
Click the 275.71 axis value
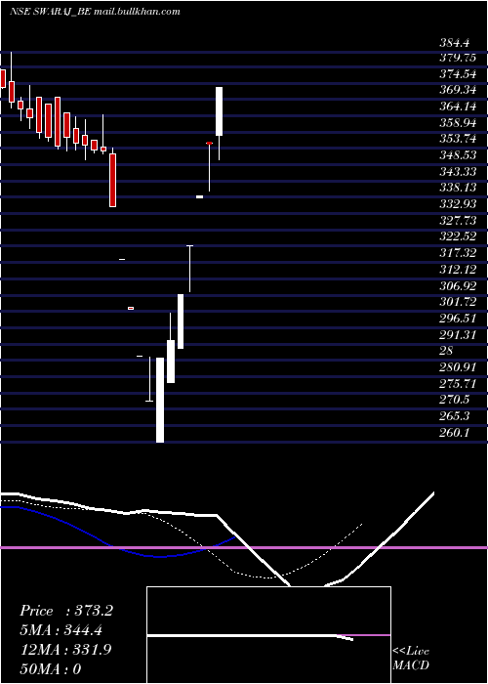458,383
